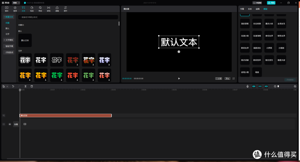Switch to the 朗读 tab

(265, 9)
